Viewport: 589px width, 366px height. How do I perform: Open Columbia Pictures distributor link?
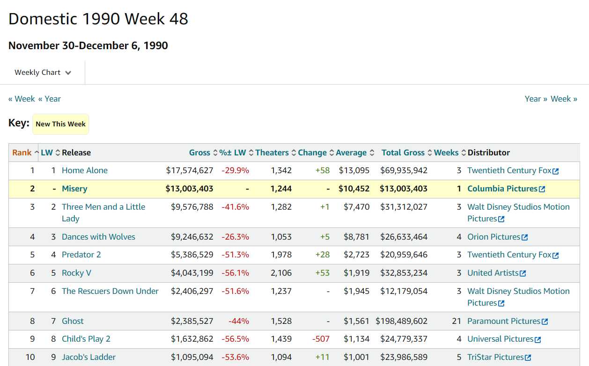click(x=502, y=189)
